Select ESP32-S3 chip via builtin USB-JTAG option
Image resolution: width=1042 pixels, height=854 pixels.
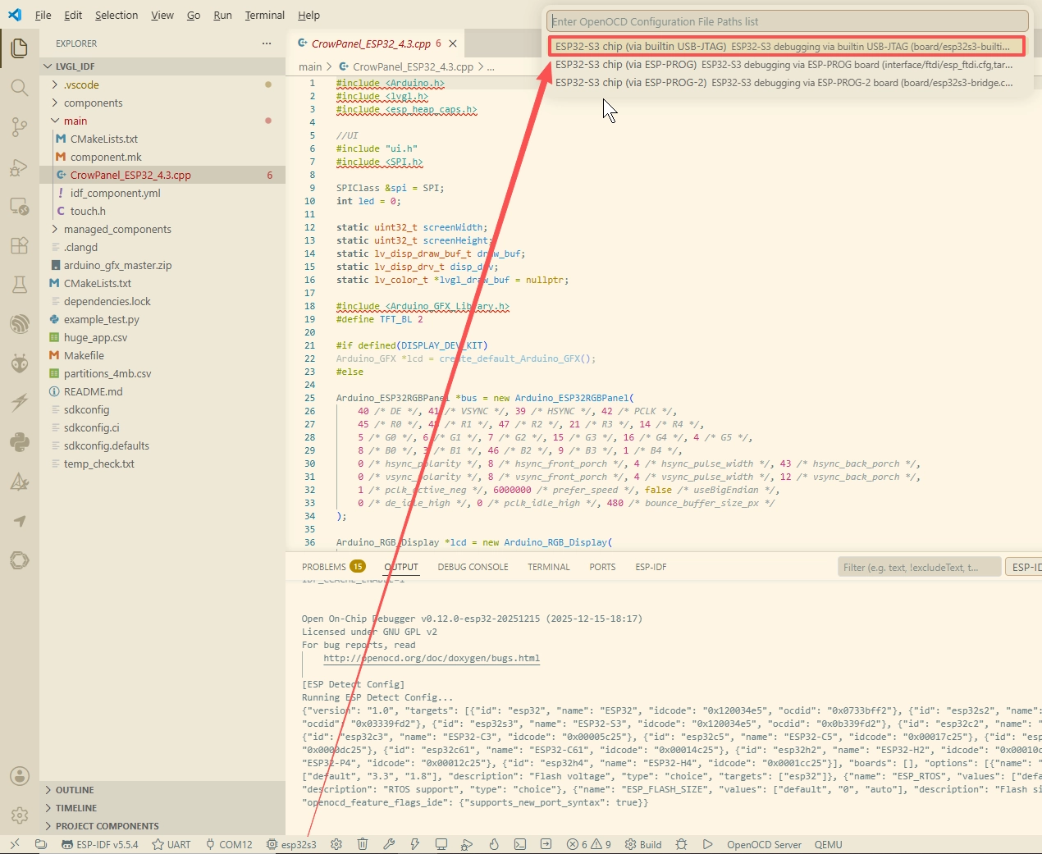click(x=787, y=47)
